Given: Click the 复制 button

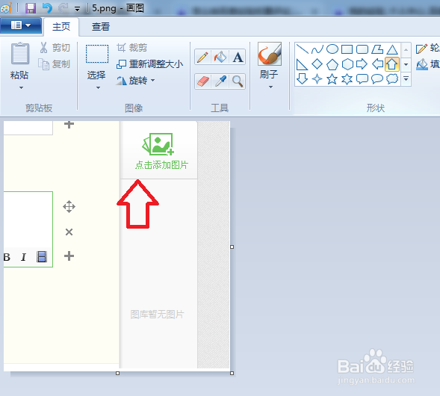Looking at the screenshot, I should (54, 64).
